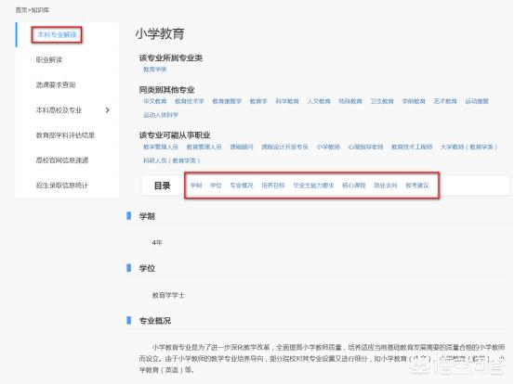
Task: Open 教育部学科评估结果 sidebar item
Action: point(65,135)
